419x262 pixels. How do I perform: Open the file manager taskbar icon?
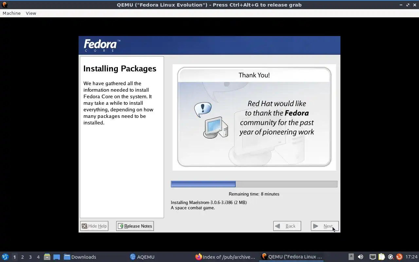click(47, 257)
